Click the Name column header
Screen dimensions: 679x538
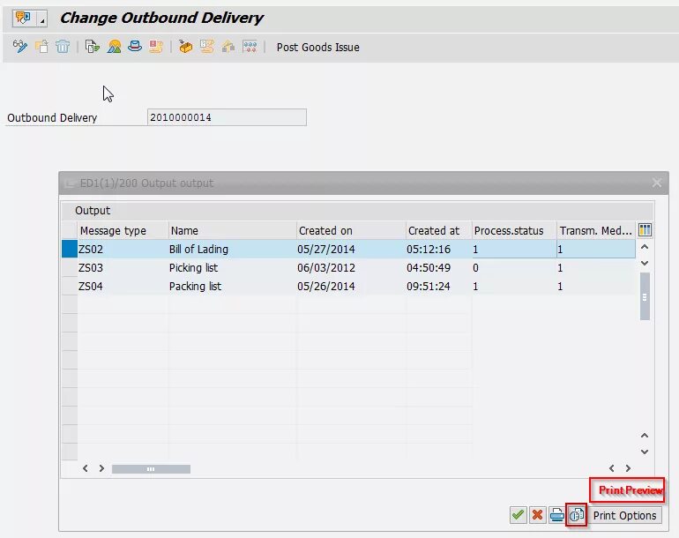click(233, 230)
